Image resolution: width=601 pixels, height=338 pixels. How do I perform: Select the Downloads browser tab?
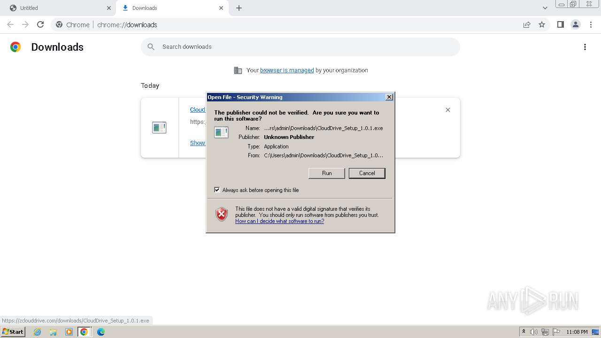coord(172,8)
